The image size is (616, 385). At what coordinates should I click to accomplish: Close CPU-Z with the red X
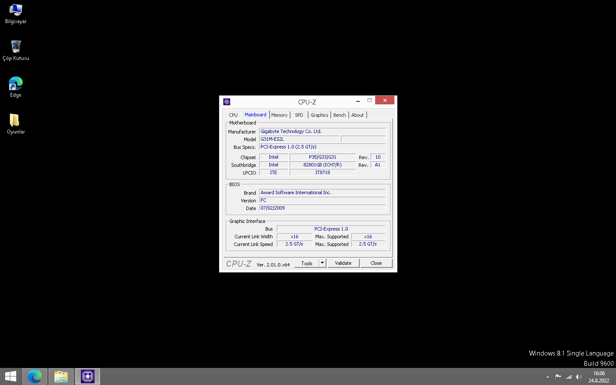(x=385, y=100)
